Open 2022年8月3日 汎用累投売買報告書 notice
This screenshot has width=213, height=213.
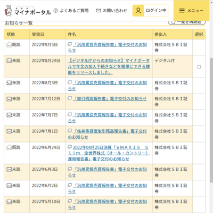point(108,86)
